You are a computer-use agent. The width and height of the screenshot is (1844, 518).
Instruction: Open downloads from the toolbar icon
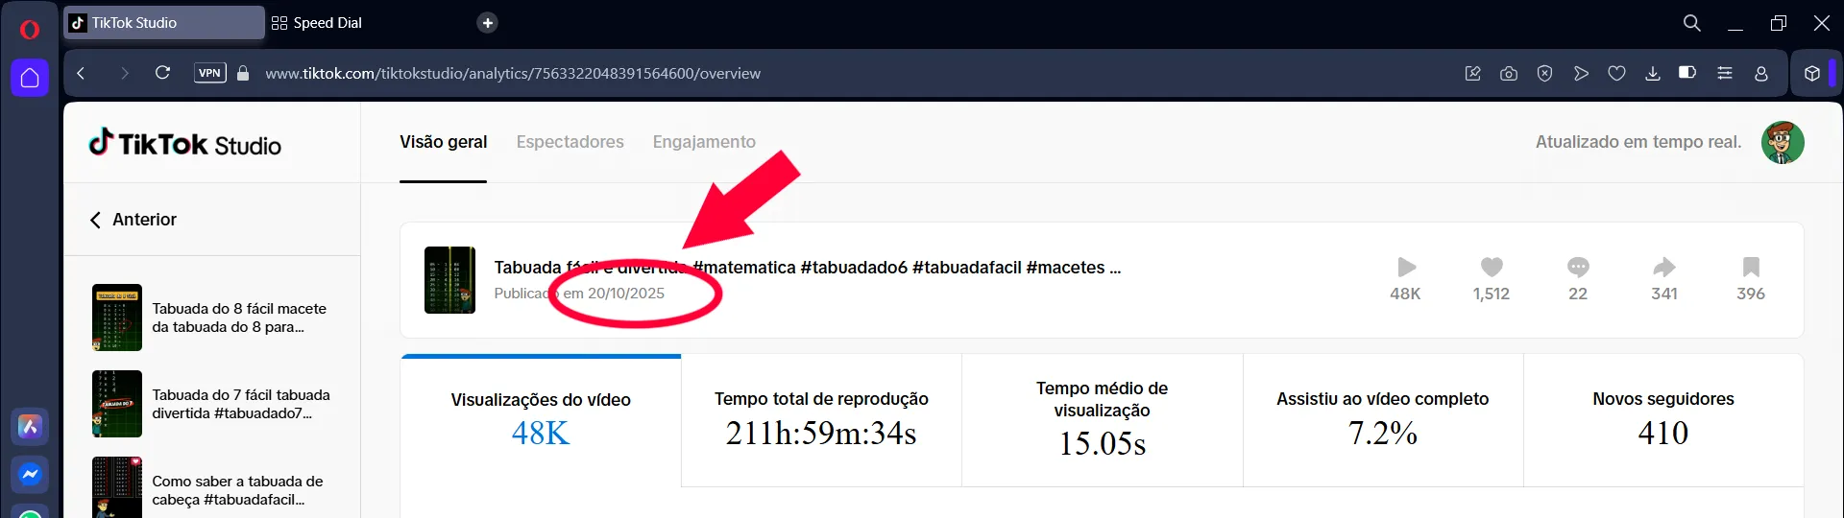coord(1653,73)
